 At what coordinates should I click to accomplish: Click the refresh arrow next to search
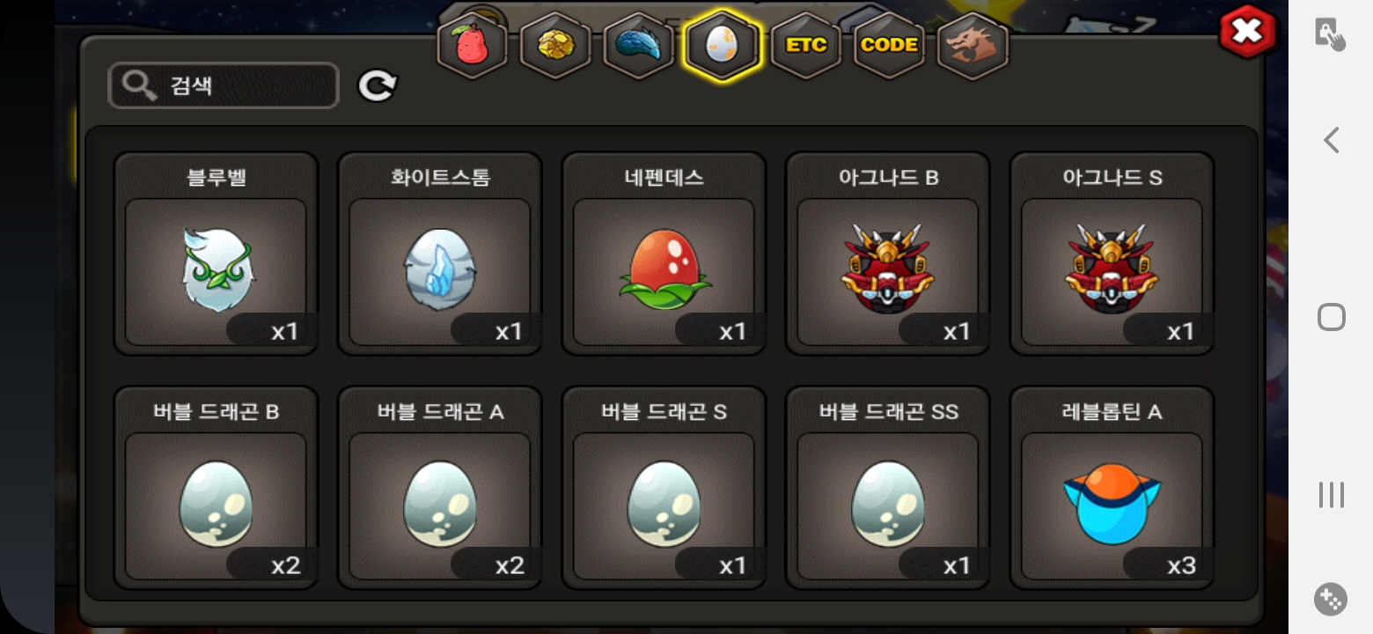tap(377, 85)
